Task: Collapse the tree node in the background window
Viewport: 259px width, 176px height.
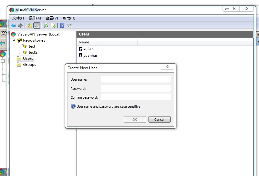Action: point(2,61)
